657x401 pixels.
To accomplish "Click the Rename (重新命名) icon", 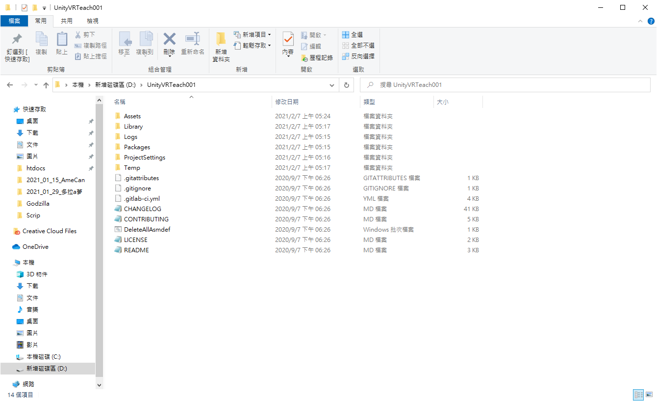I will tap(192, 39).
